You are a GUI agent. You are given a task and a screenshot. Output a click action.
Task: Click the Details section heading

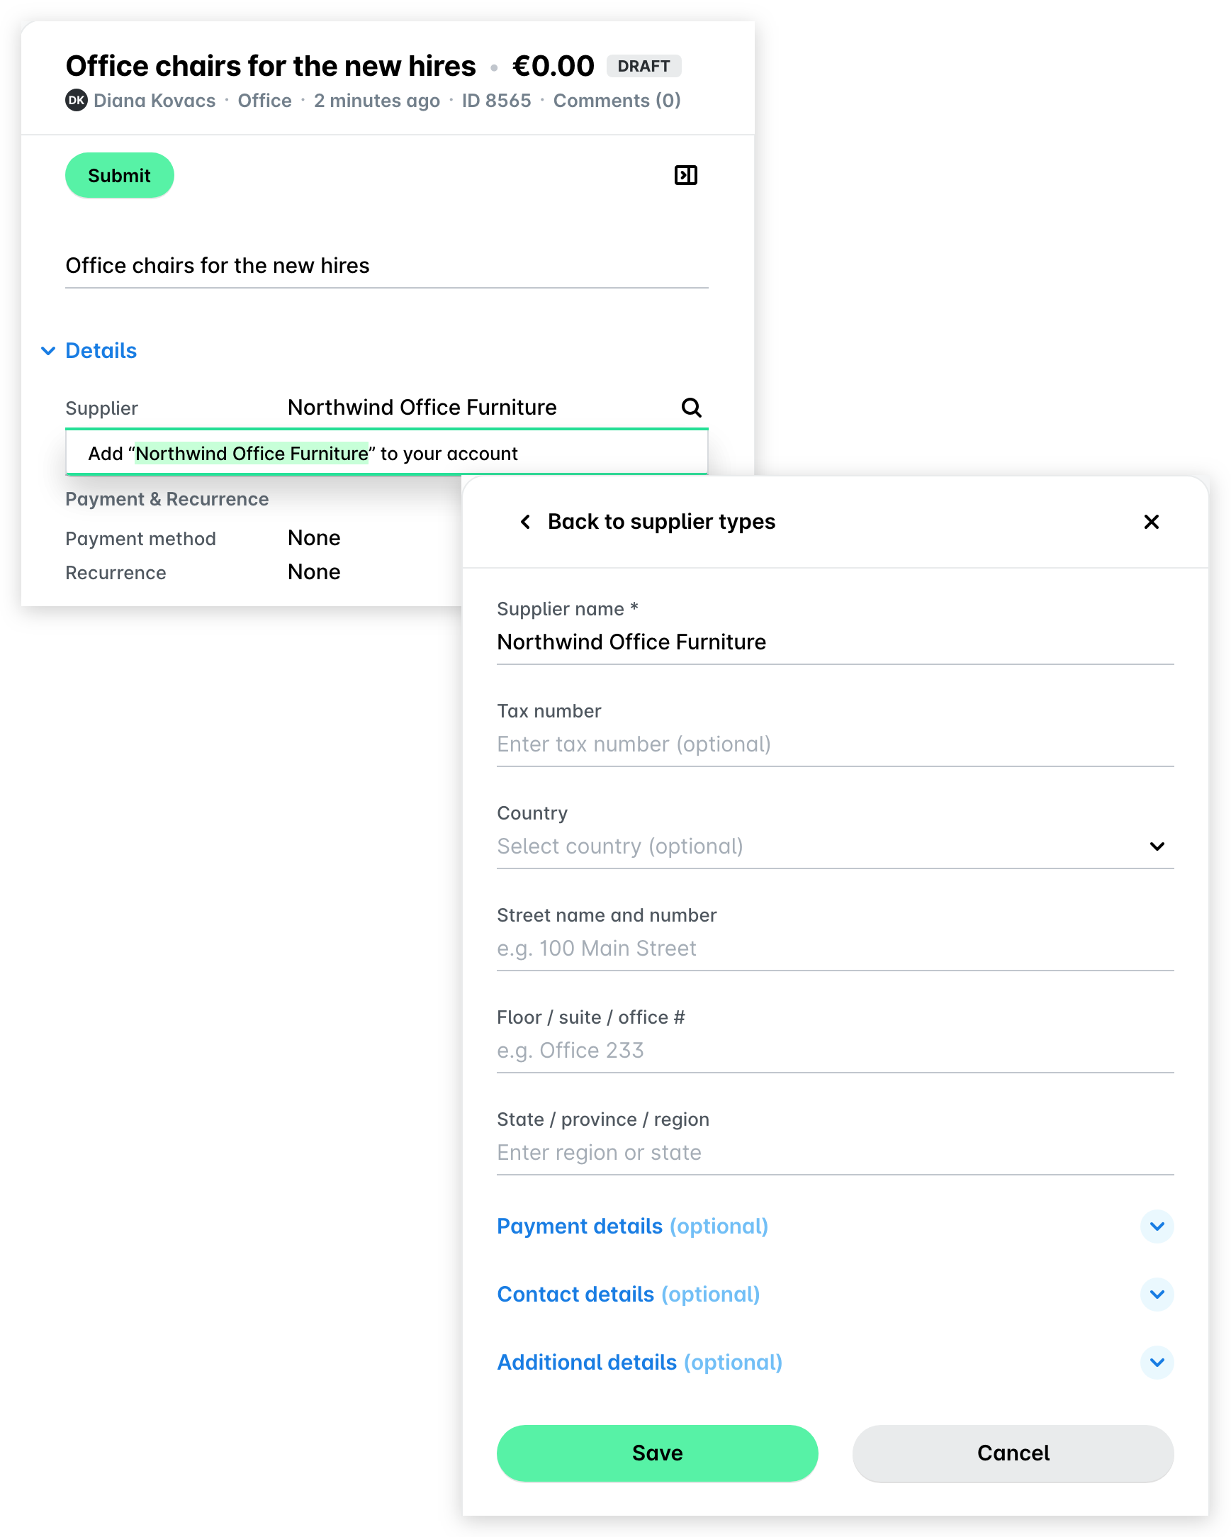click(x=101, y=351)
